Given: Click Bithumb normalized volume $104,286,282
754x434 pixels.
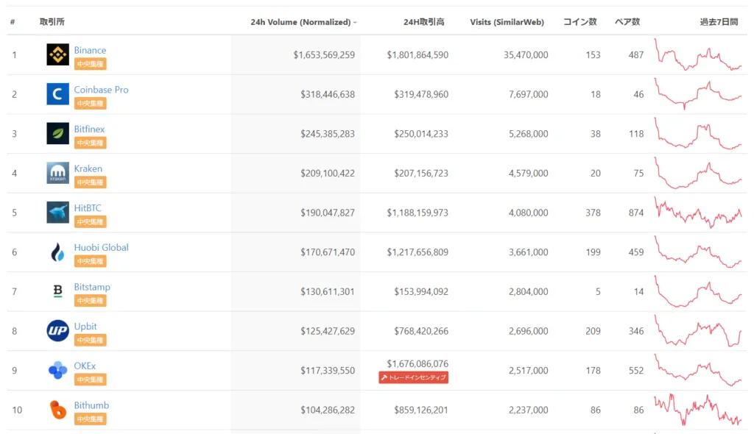Looking at the screenshot, I should (x=328, y=410).
